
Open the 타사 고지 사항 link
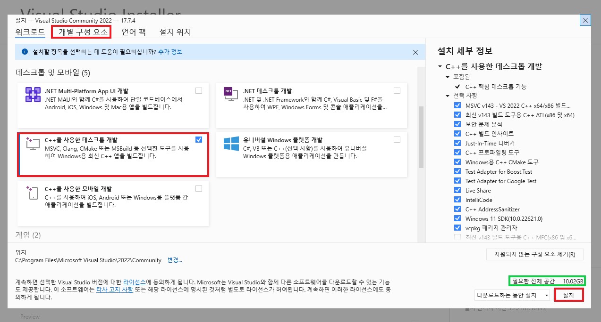tap(115, 290)
